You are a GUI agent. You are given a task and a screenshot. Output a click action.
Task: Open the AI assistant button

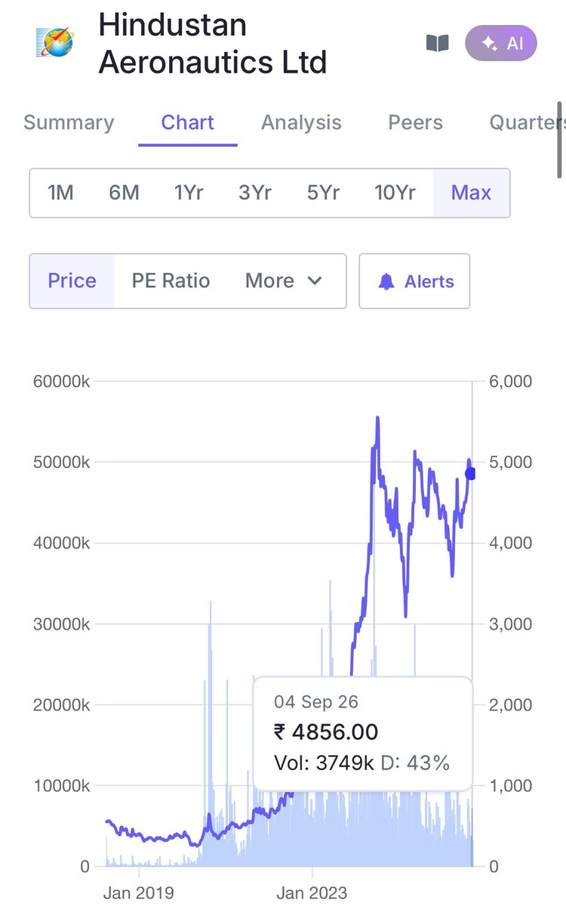point(501,43)
